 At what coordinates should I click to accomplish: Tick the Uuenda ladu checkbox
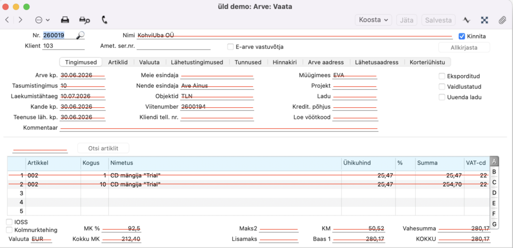point(442,97)
